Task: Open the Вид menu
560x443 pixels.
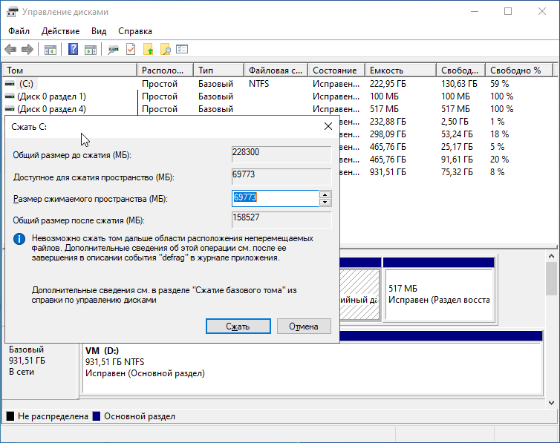Action: [99, 31]
